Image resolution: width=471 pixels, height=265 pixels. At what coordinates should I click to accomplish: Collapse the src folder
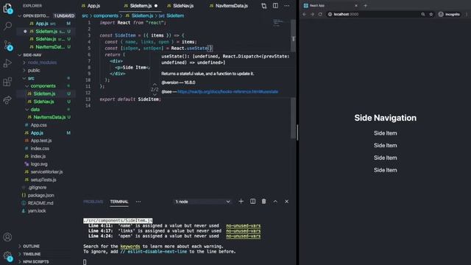click(x=31, y=78)
